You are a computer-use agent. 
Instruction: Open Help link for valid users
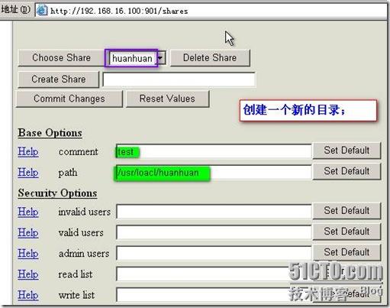point(28,233)
